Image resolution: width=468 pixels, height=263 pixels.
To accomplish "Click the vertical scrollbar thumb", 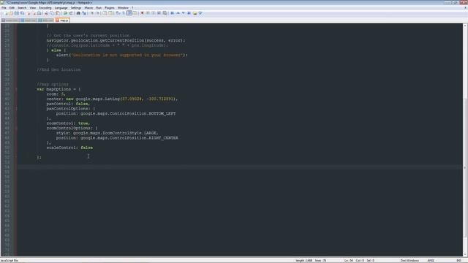I will click(x=465, y=167).
